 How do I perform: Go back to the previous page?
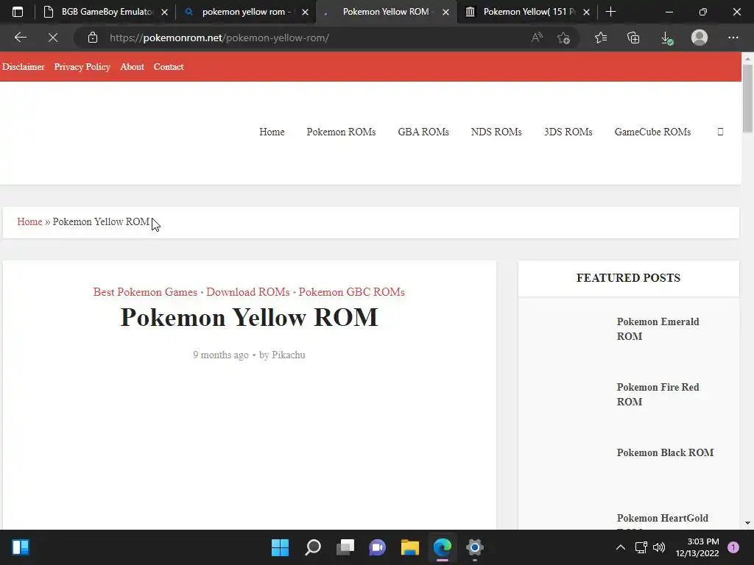pos(20,38)
